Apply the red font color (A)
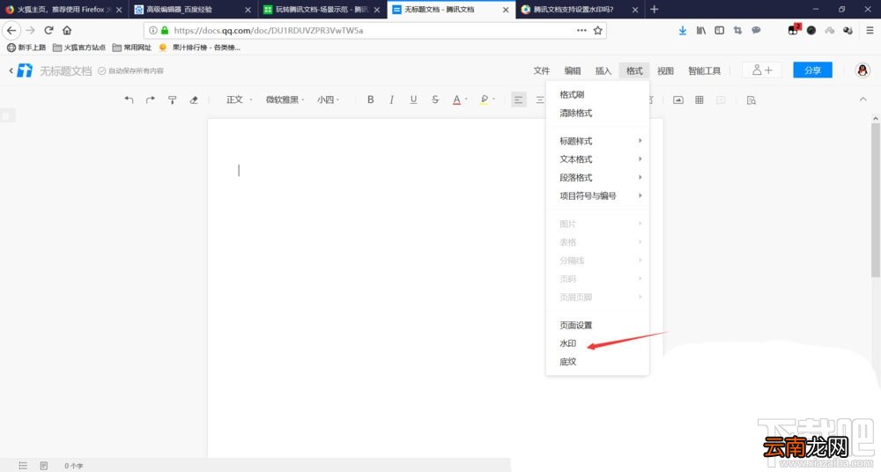This screenshot has width=881, height=472. tap(456, 100)
